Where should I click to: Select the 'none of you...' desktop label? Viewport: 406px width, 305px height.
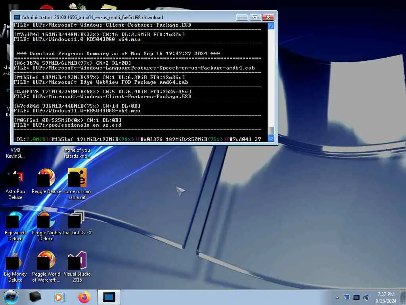[x=77, y=153]
